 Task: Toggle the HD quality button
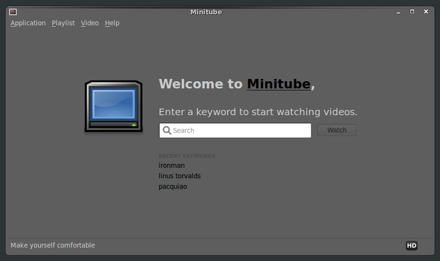coord(411,246)
